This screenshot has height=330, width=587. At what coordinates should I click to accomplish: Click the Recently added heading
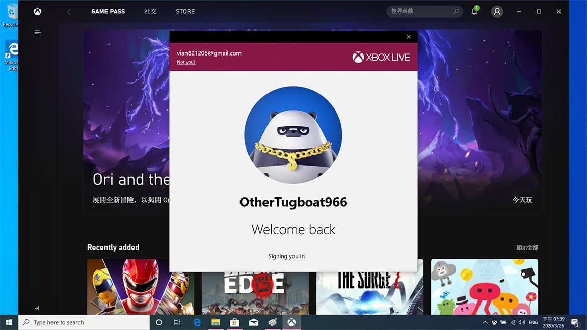tap(113, 248)
